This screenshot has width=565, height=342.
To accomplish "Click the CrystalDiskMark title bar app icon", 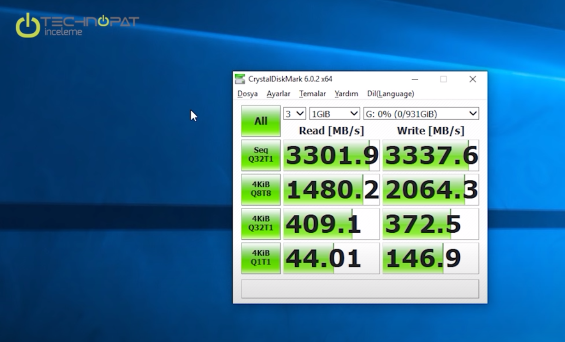I will click(x=240, y=79).
